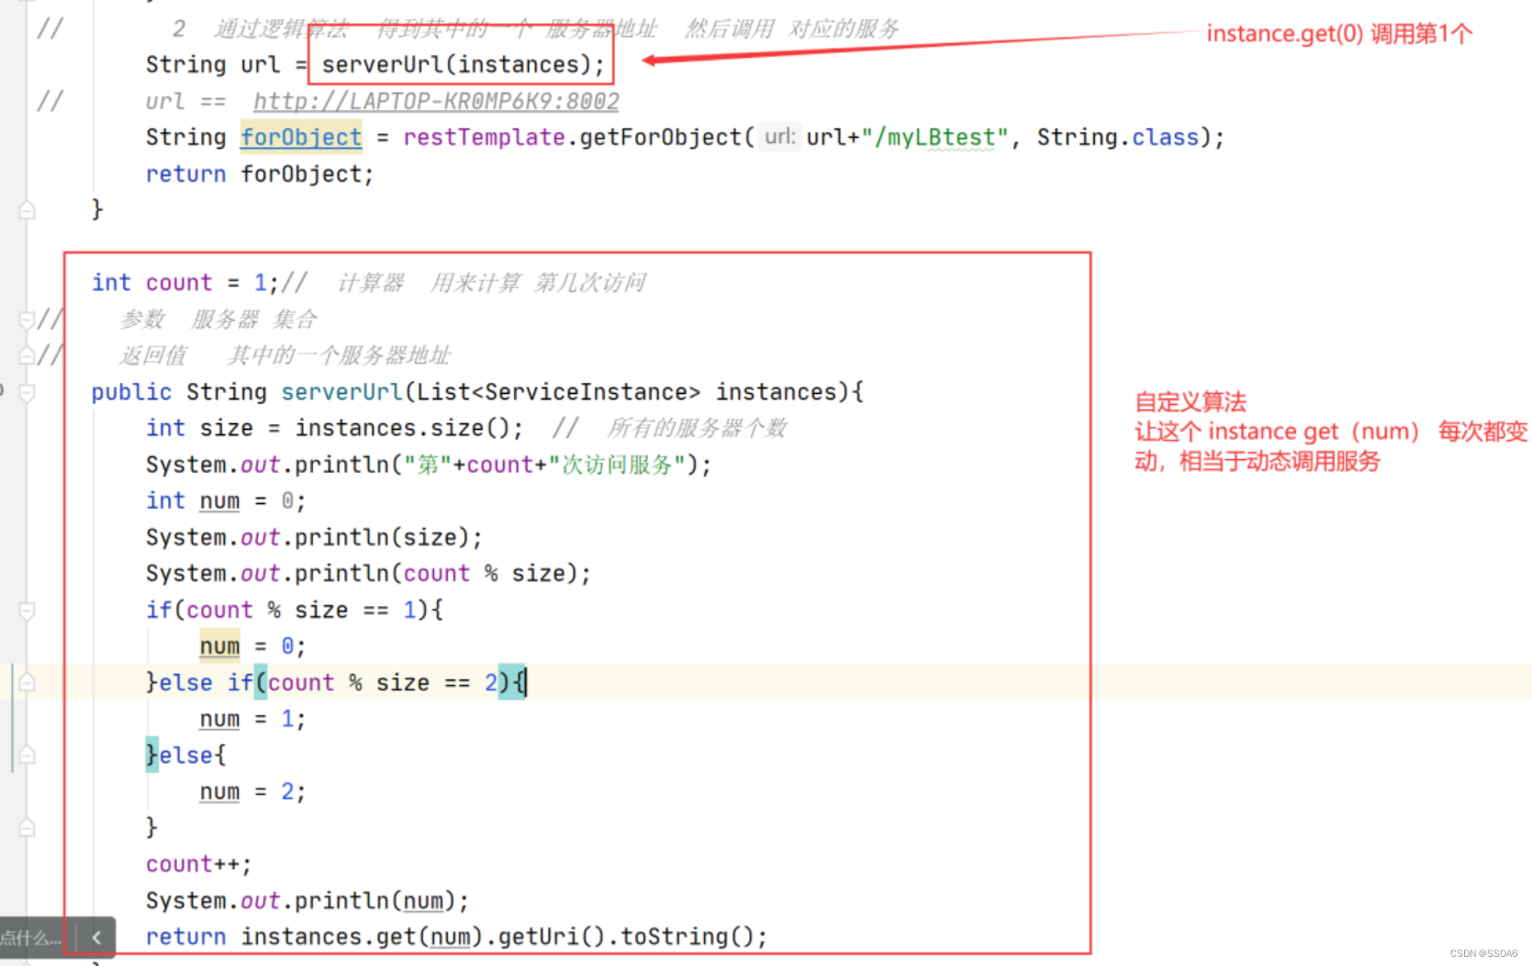Click the String url = declaration
This screenshot has width=1532, height=966.
[x=226, y=64]
